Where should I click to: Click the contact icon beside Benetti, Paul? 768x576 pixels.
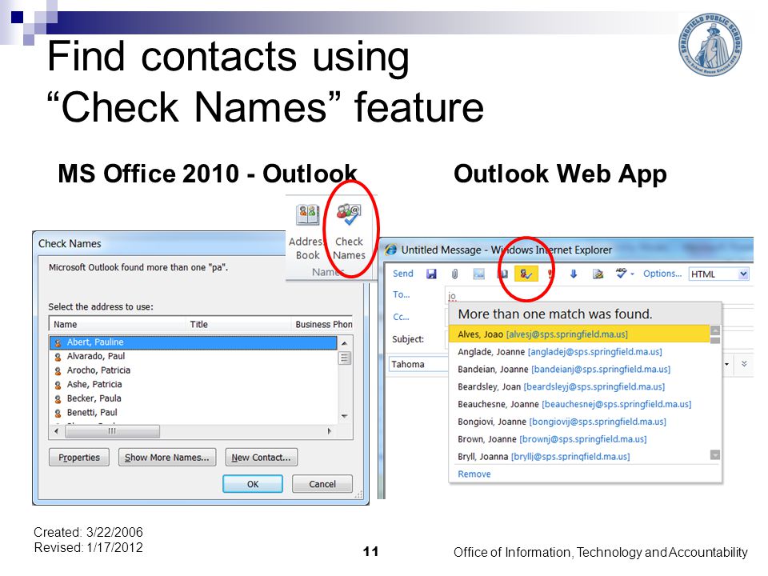click(58, 413)
